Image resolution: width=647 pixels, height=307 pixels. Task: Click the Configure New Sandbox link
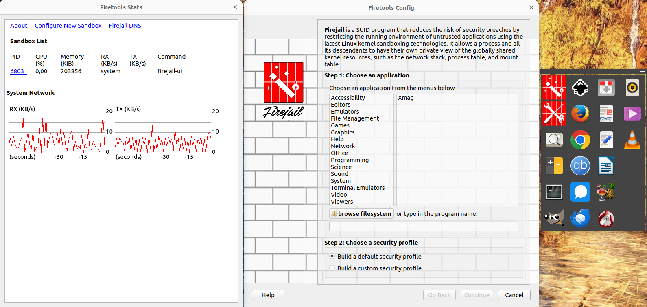[68, 26]
